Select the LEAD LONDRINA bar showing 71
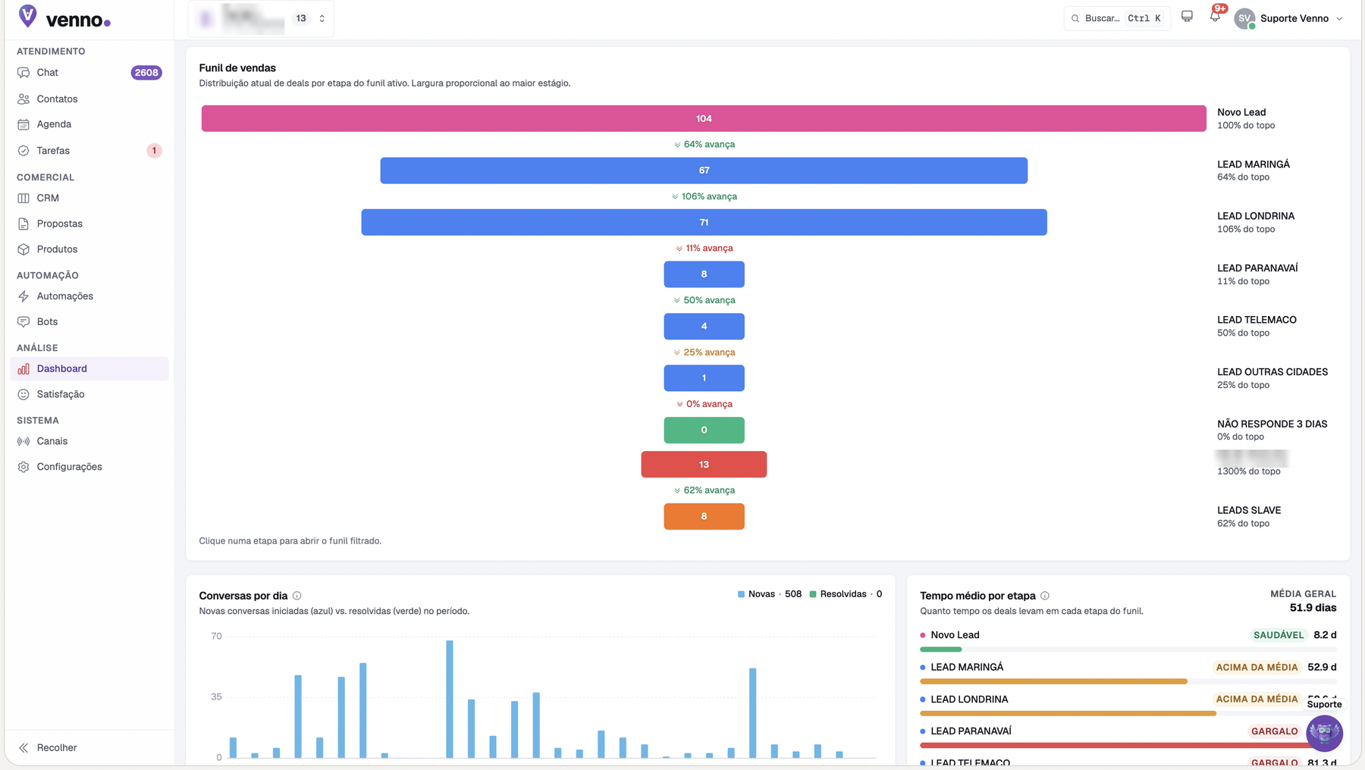The height and width of the screenshot is (770, 1365). pos(704,223)
